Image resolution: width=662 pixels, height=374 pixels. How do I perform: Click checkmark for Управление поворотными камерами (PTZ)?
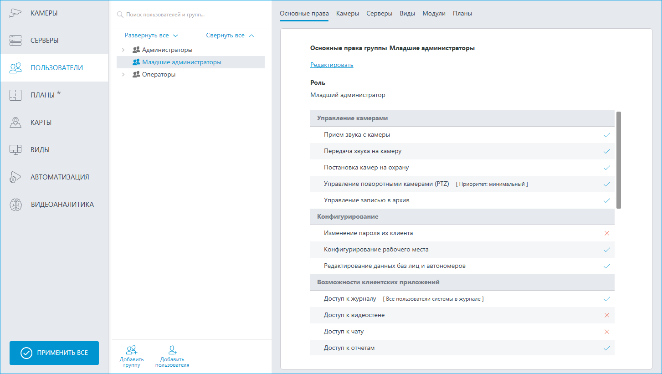606,184
